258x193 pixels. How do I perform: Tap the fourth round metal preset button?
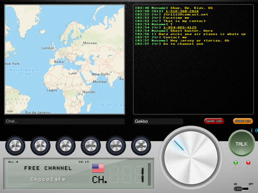(91, 146)
